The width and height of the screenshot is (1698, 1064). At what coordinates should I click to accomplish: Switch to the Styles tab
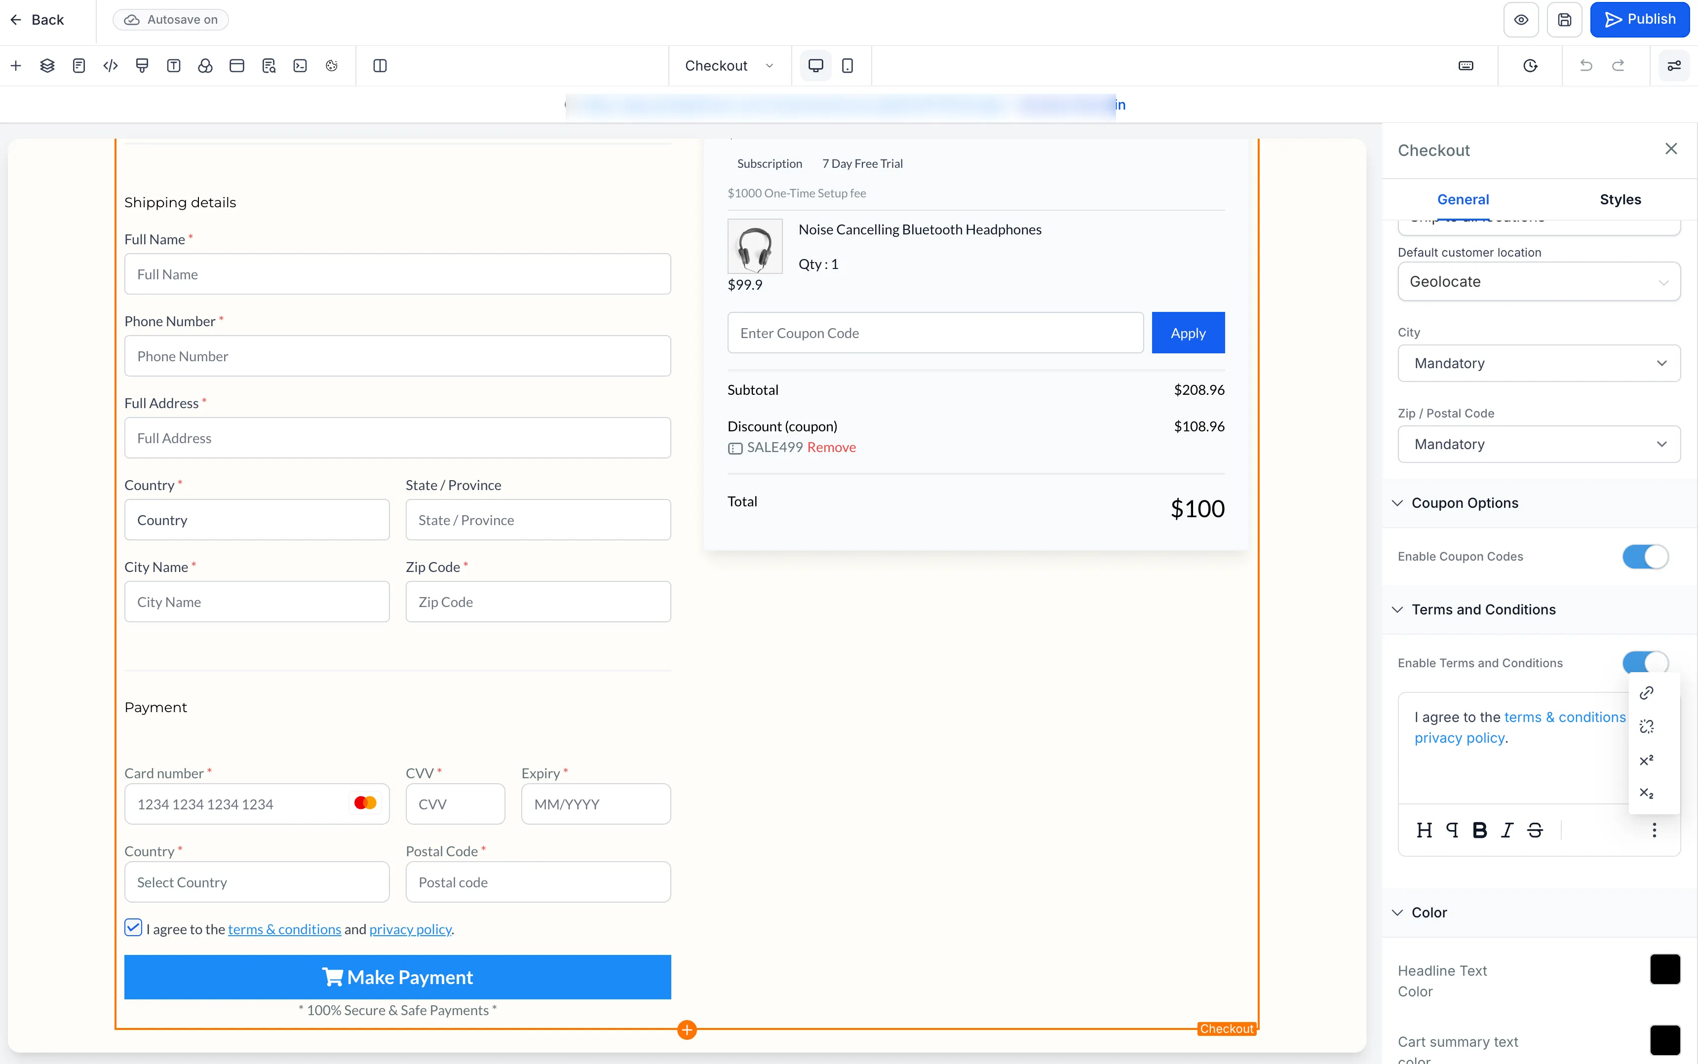[1620, 199]
